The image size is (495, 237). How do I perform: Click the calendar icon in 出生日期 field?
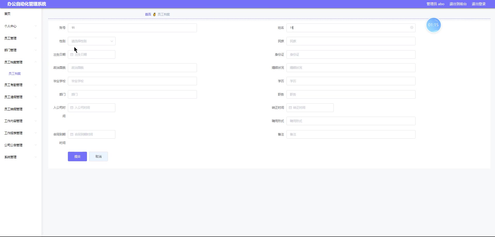tap(72, 55)
